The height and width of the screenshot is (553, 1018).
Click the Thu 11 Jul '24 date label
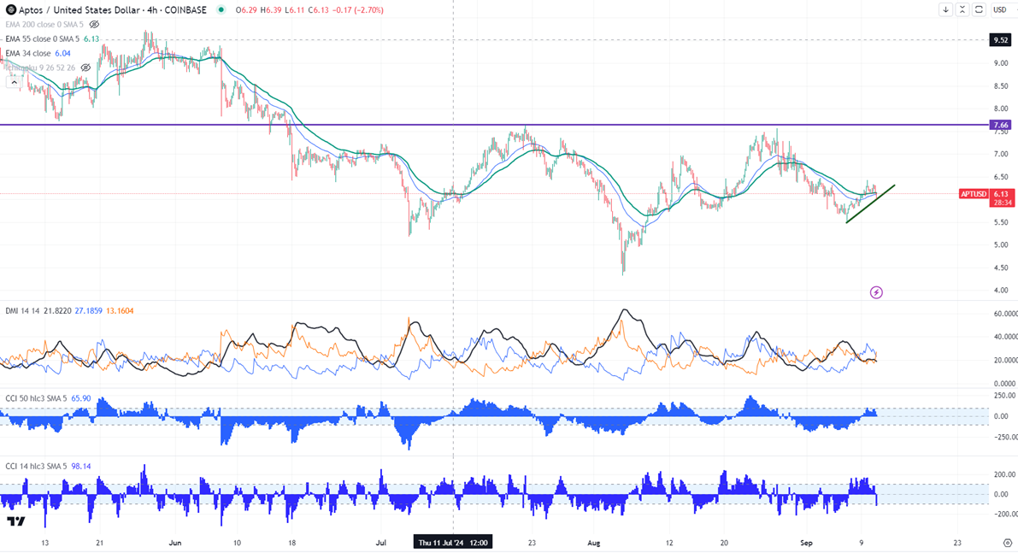pyautogui.click(x=453, y=543)
